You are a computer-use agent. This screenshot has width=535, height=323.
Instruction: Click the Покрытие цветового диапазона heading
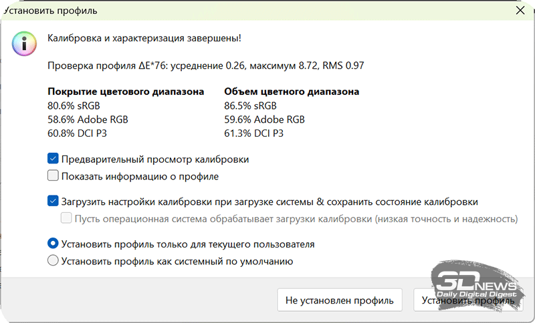tap(126, 91)
